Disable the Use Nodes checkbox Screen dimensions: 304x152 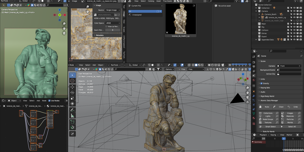pos(49,101)
